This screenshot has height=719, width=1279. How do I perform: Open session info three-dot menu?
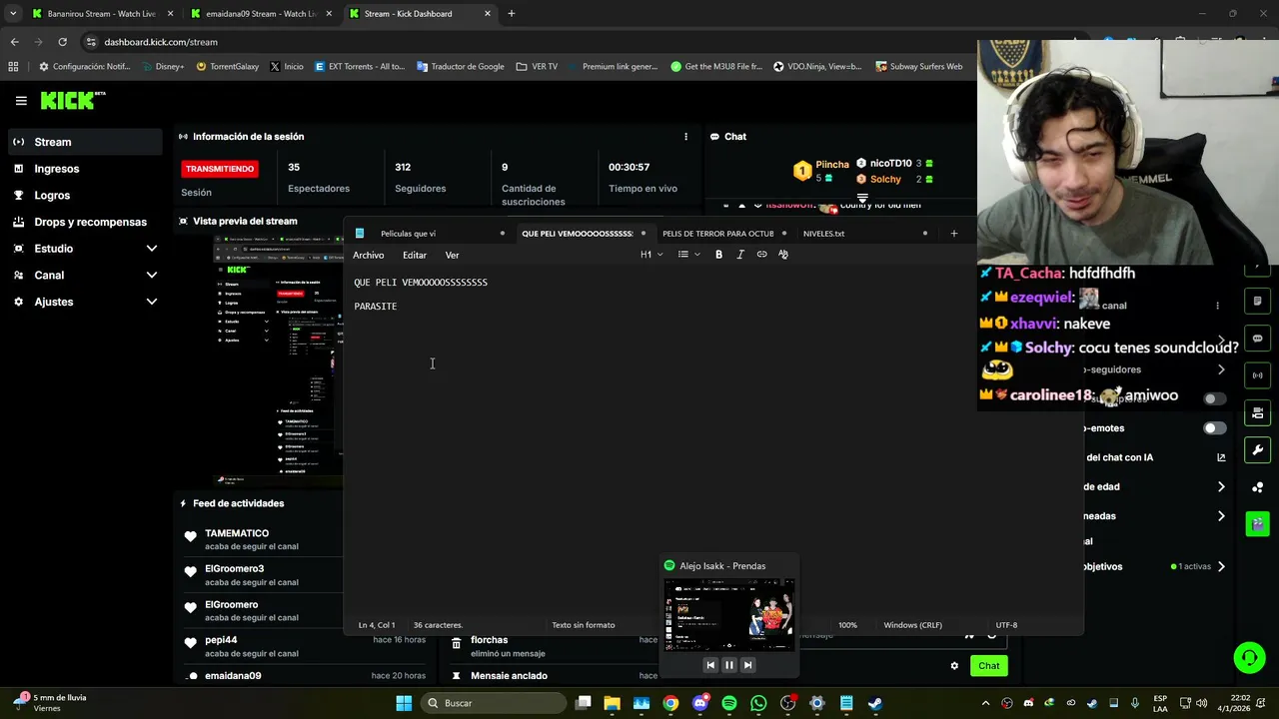point(685,137)
